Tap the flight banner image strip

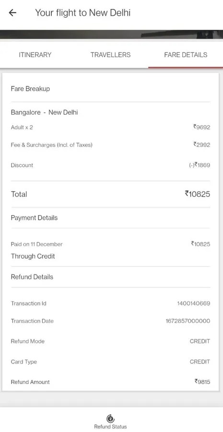point(111,34)
